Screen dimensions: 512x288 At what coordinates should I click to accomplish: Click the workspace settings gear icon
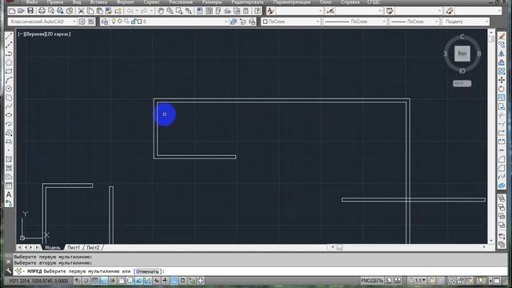point(82,22)
